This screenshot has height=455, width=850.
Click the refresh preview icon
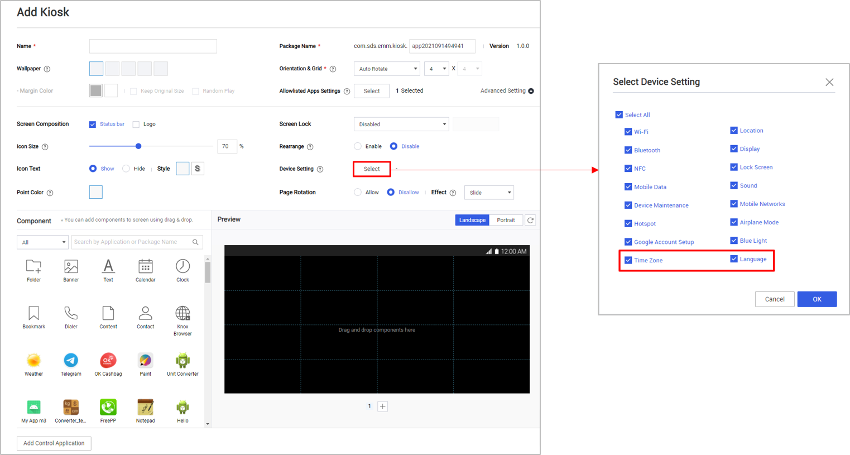pos(531,220)
